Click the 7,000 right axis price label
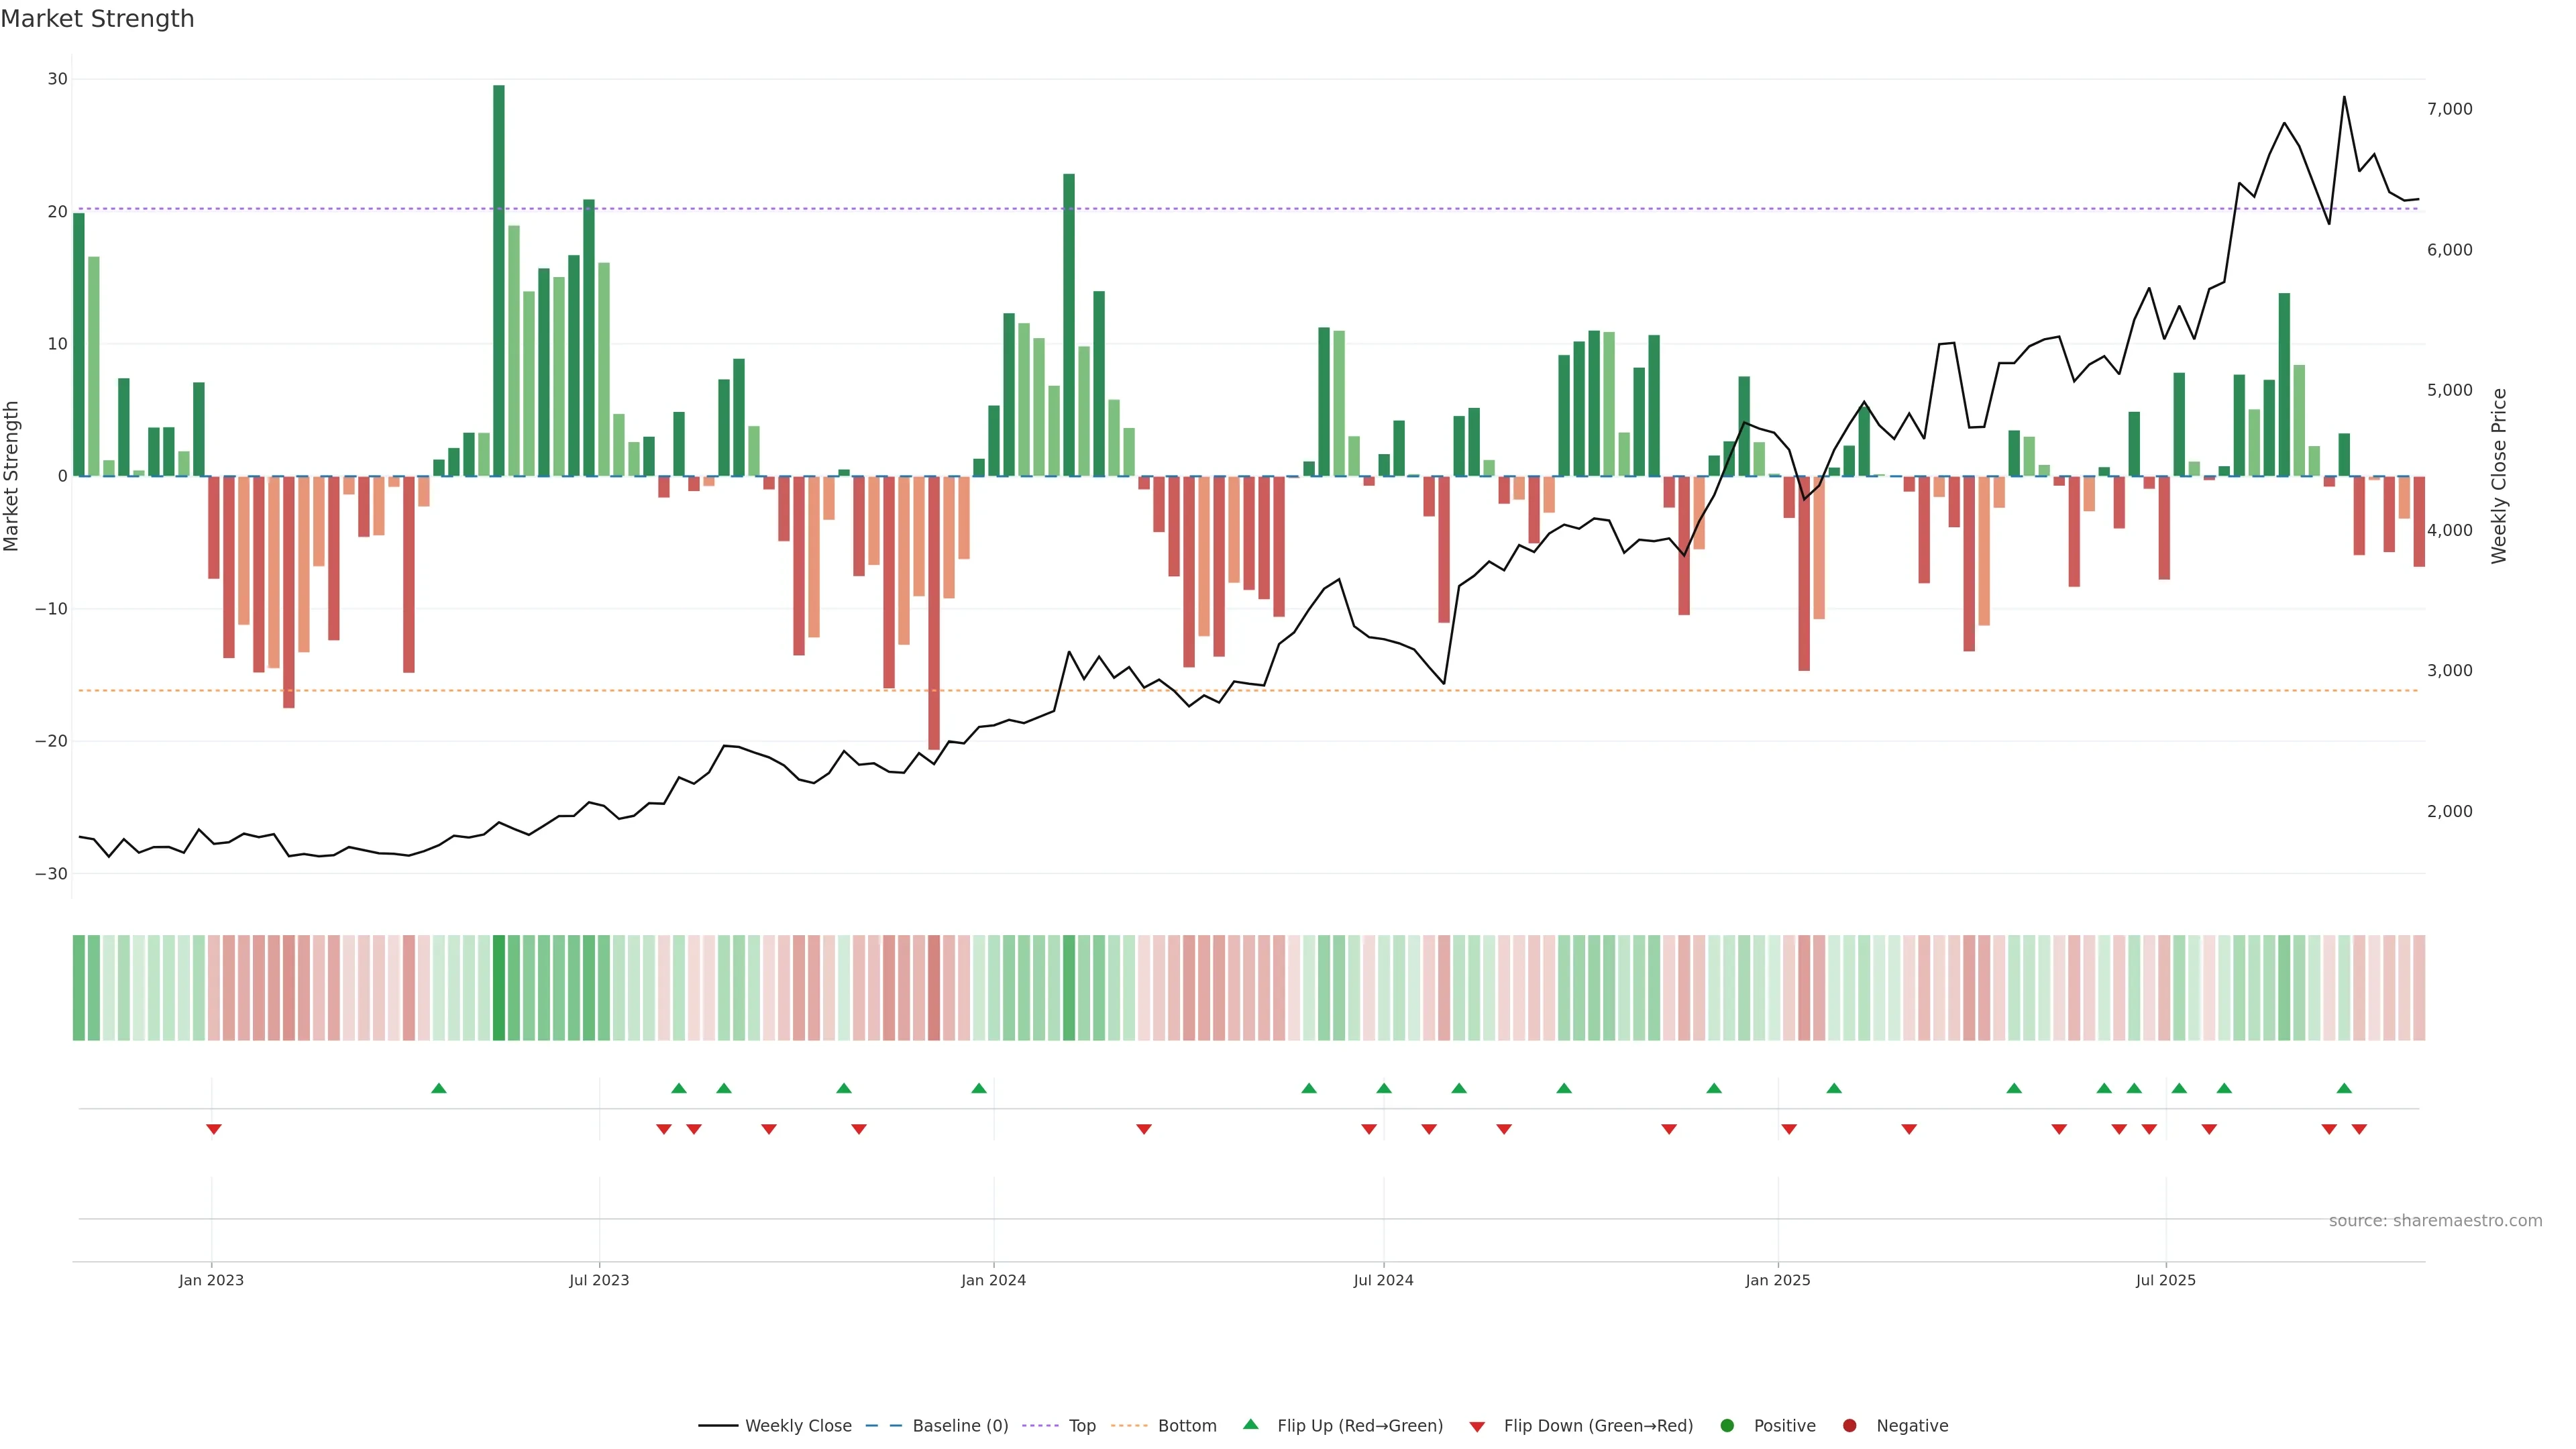This screenshot has width=2576, height=1449. click(2449, 109)
